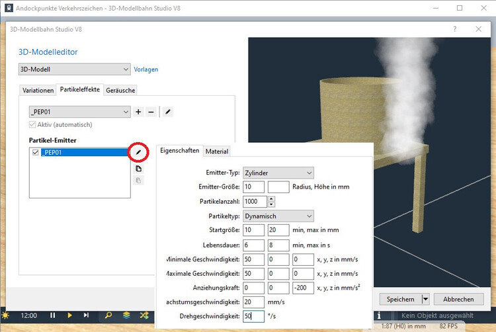The image size is (496, 332).
Task: Click the Abbrechen button
Action: pos(458,299)
